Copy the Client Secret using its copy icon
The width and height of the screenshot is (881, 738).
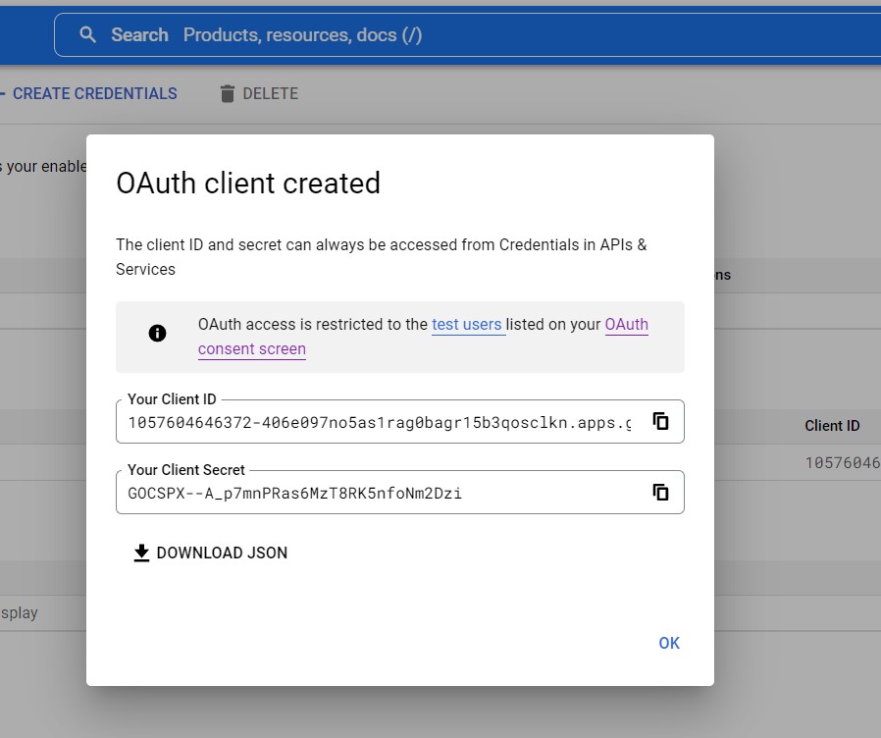pos(660,492)
